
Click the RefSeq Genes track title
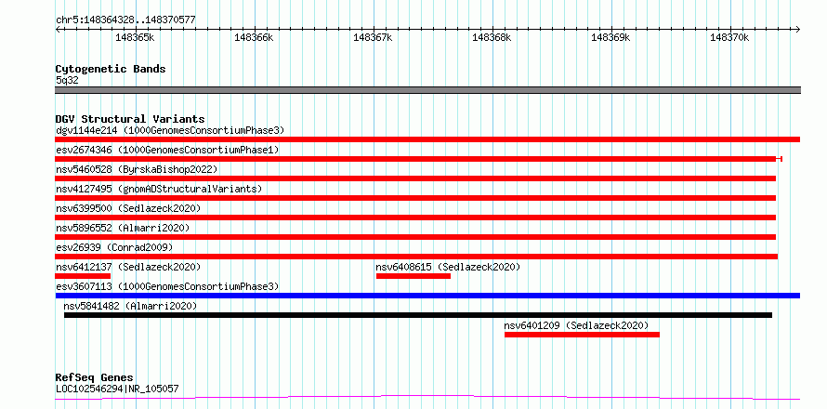click(95, 378)
